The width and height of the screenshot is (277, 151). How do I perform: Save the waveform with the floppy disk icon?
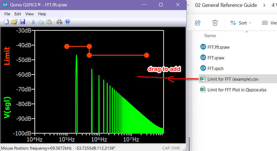point(22,22)
